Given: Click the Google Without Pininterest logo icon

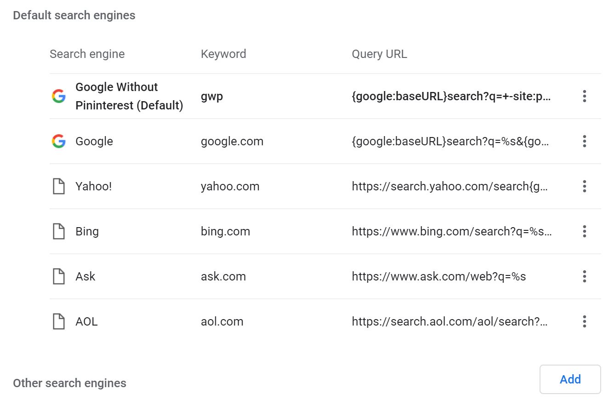Looking at the screenshot, I should click(59, 96).
